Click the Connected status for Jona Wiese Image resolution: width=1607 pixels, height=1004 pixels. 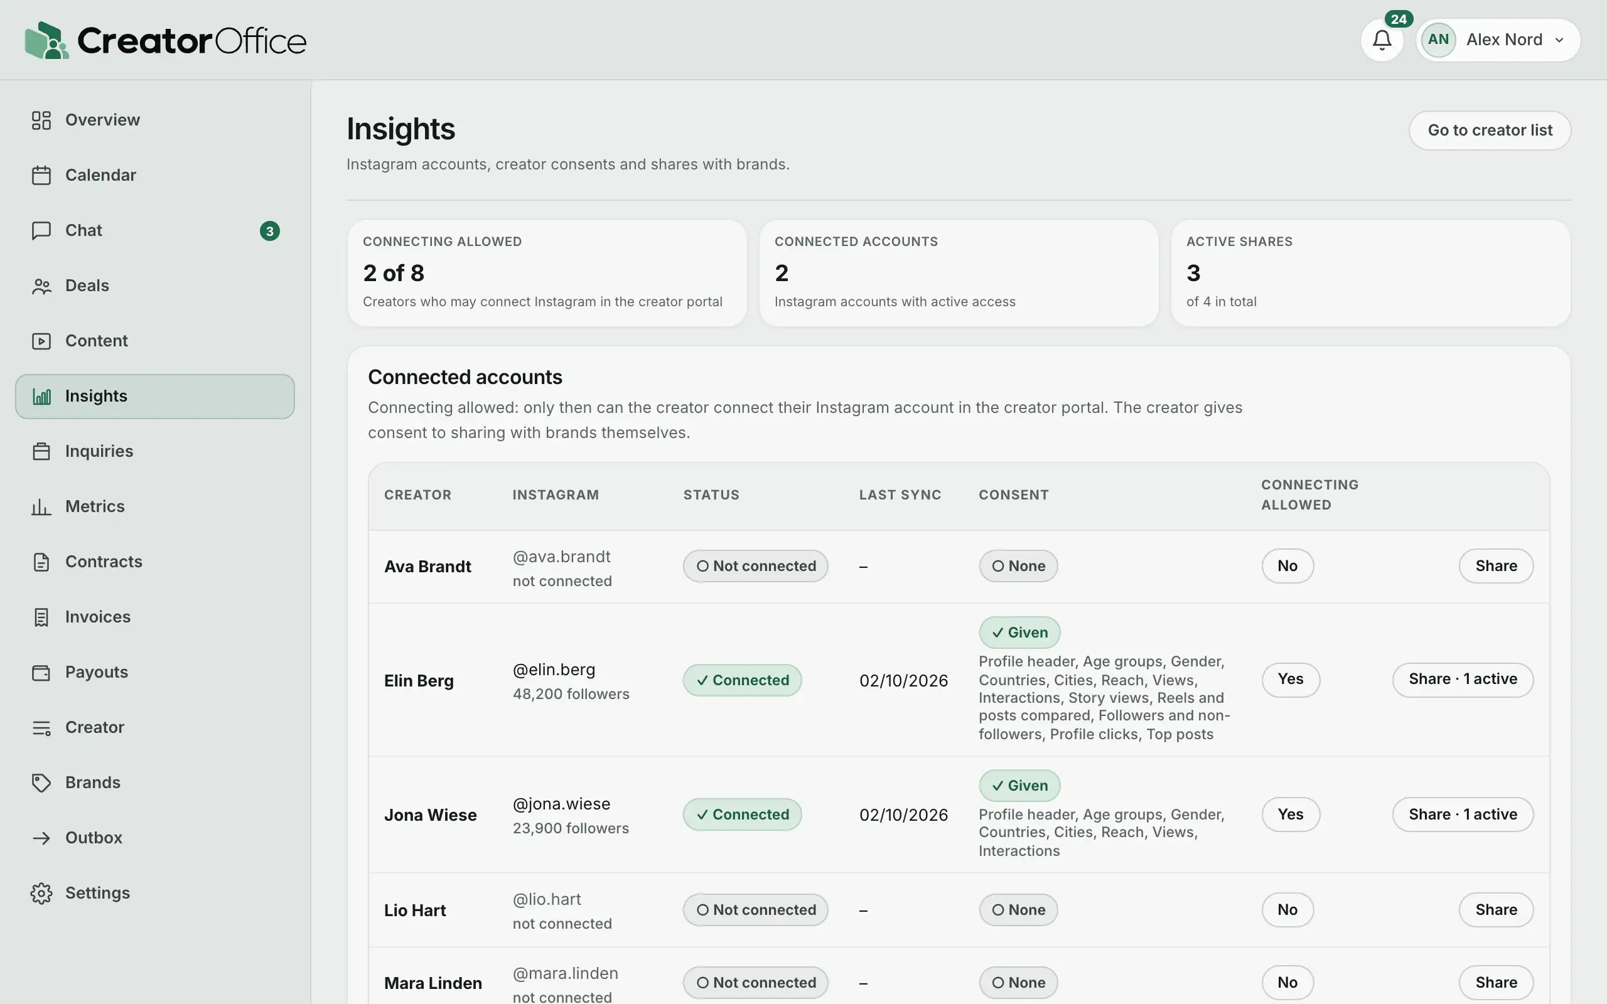tap(743, 814)
